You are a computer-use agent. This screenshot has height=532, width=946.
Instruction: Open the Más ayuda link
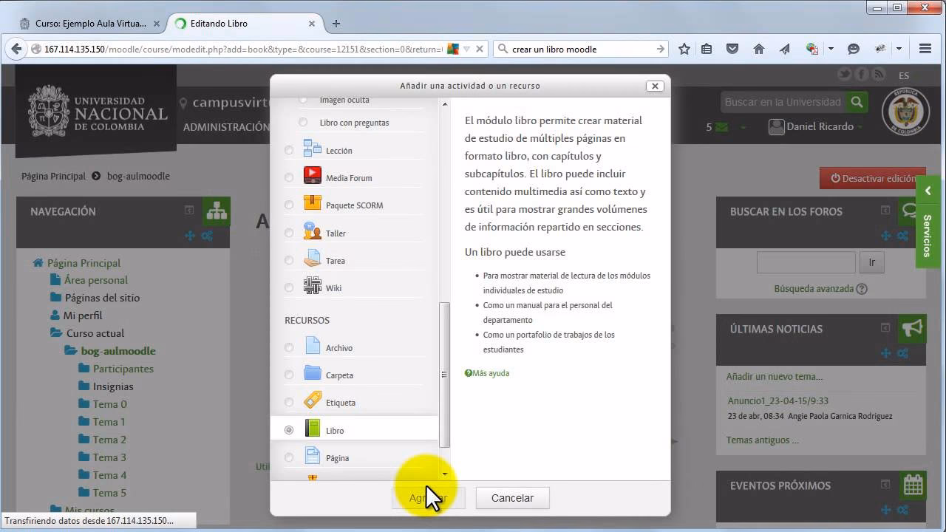coord(490,373)
